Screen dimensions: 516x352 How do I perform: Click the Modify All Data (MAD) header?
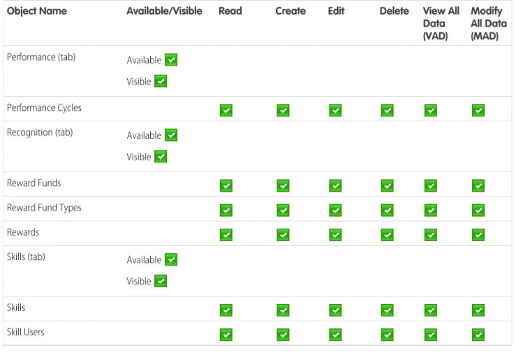[x=488, y=23]
